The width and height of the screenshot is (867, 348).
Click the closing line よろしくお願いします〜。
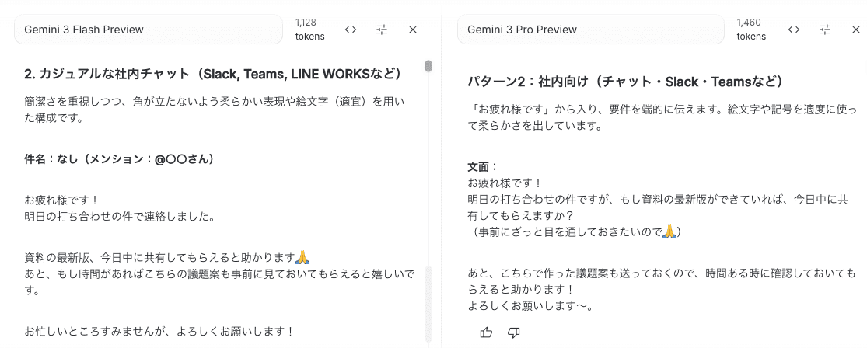coord(531,306)
